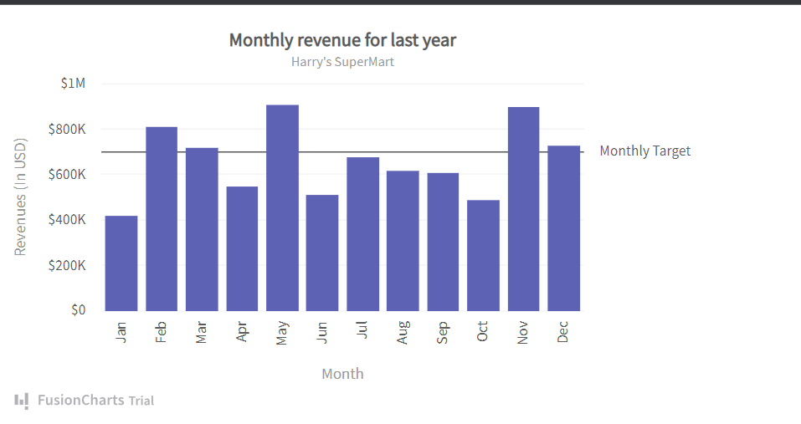The height and width of the screenshot is (424, 801).
Task: Click the $400K y-axis label
Action: (x=67, y=220)
